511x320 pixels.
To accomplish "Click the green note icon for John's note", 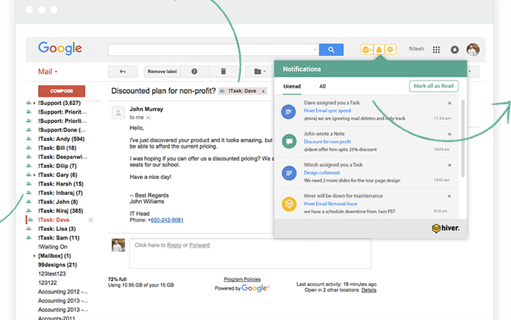I will [x=289, y=142].
